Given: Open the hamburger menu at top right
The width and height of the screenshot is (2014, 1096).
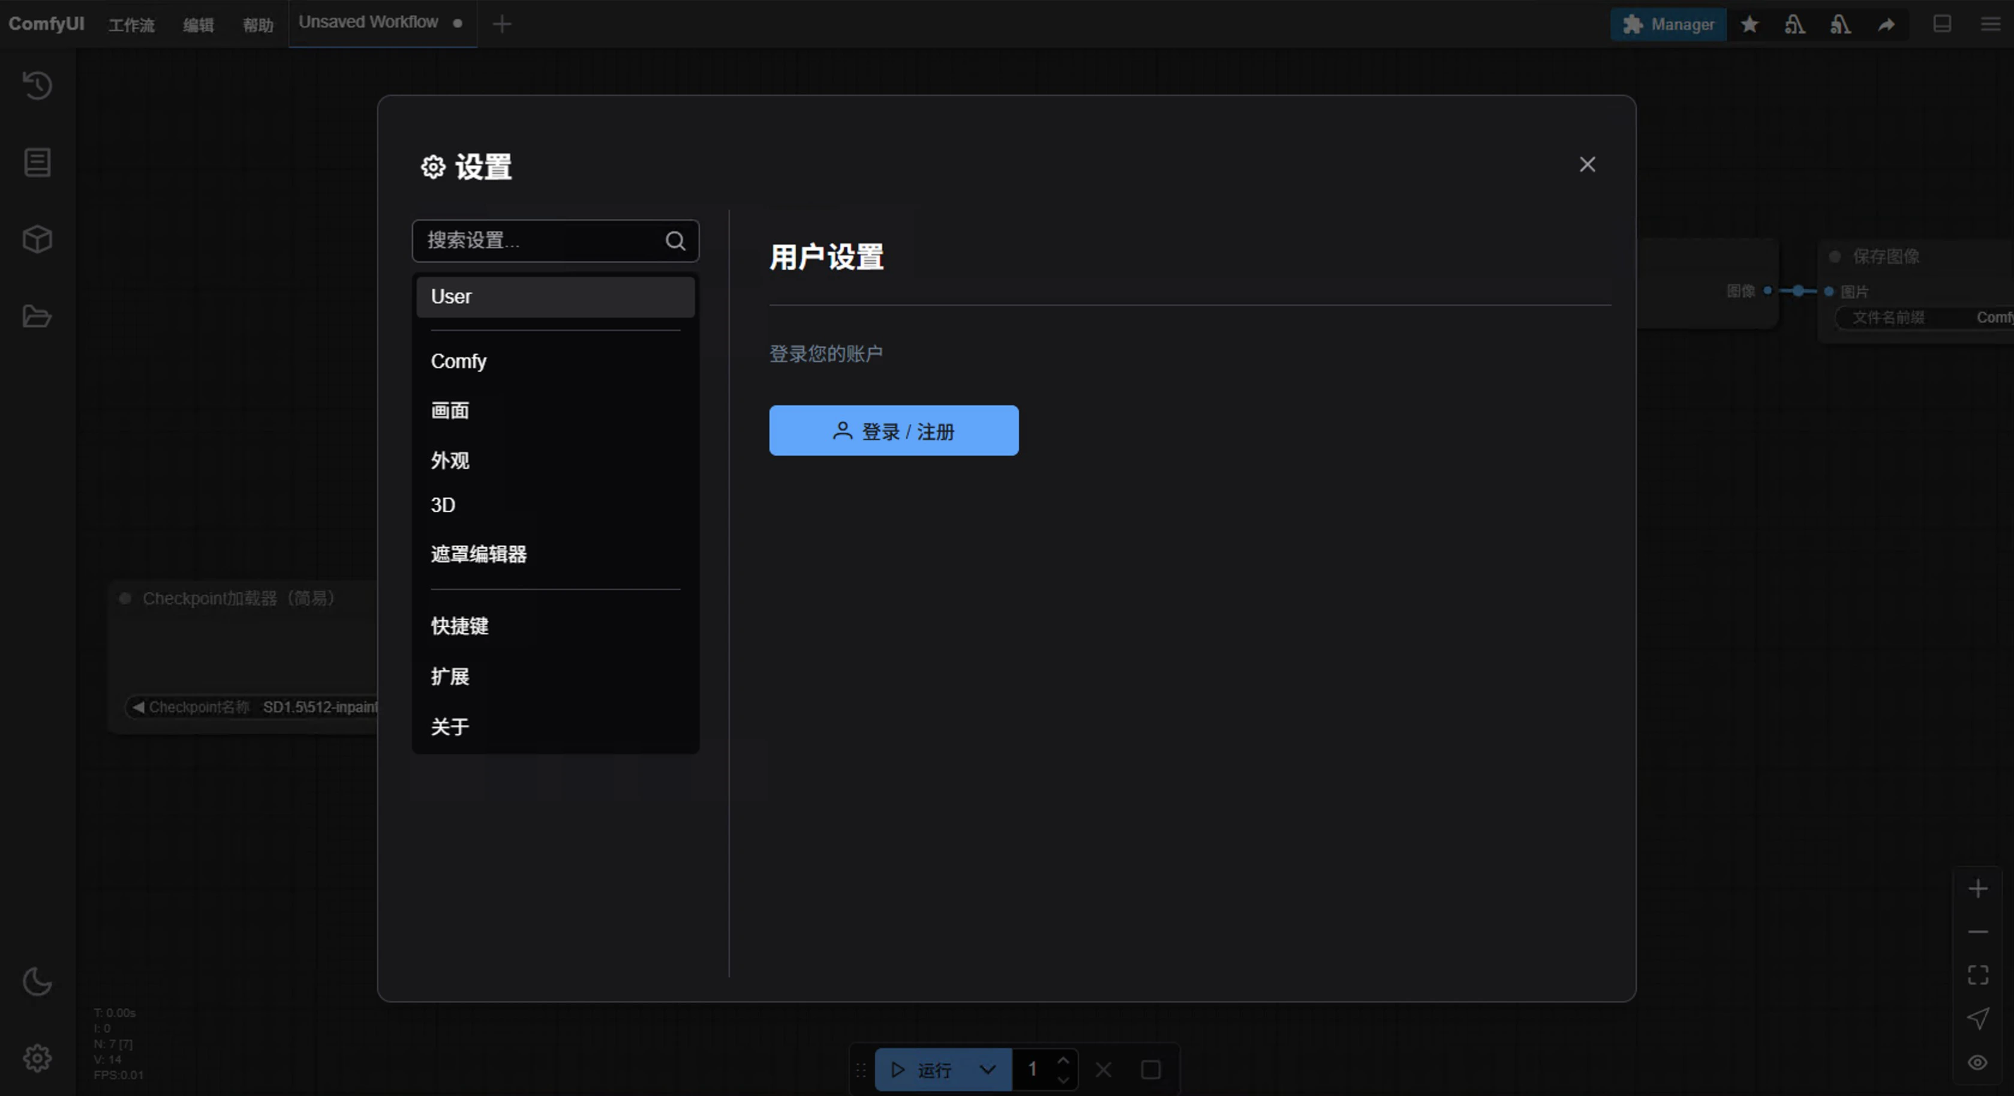Looking at the screenshot, I should point(1990,24).
